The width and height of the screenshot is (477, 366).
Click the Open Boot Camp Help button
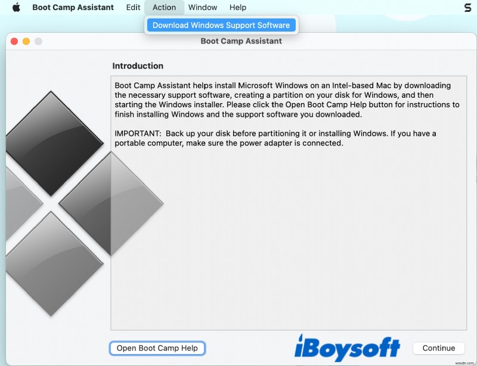(x=157, y=348)
